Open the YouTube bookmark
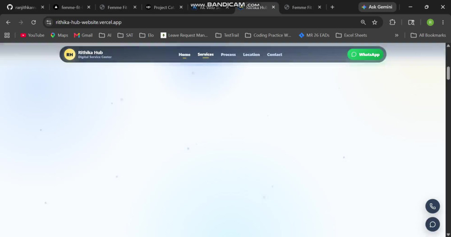 pos(32,35)
